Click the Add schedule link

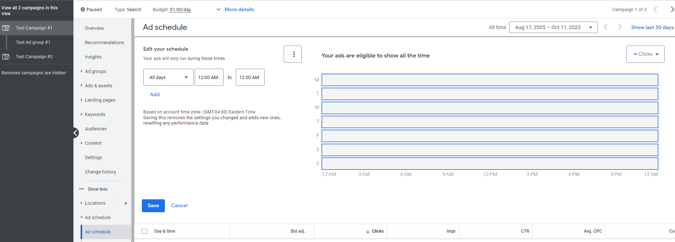click(x=155, y=94)
